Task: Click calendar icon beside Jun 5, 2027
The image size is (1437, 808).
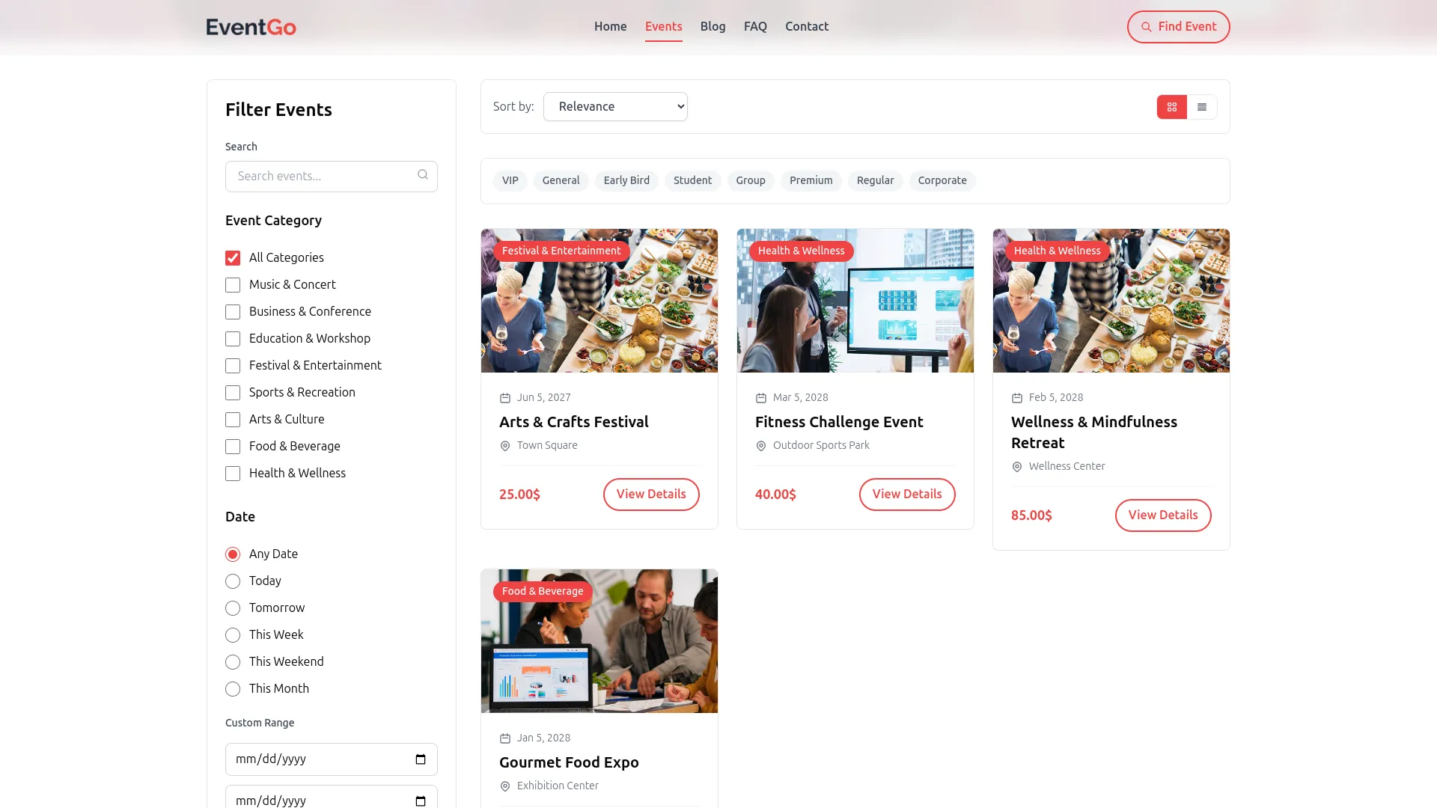Action: 505,398
